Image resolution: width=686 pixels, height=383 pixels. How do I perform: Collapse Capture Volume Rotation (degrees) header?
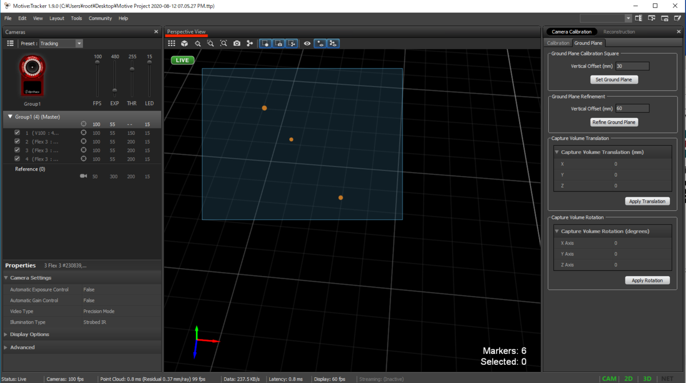click(x=557, y=232)
